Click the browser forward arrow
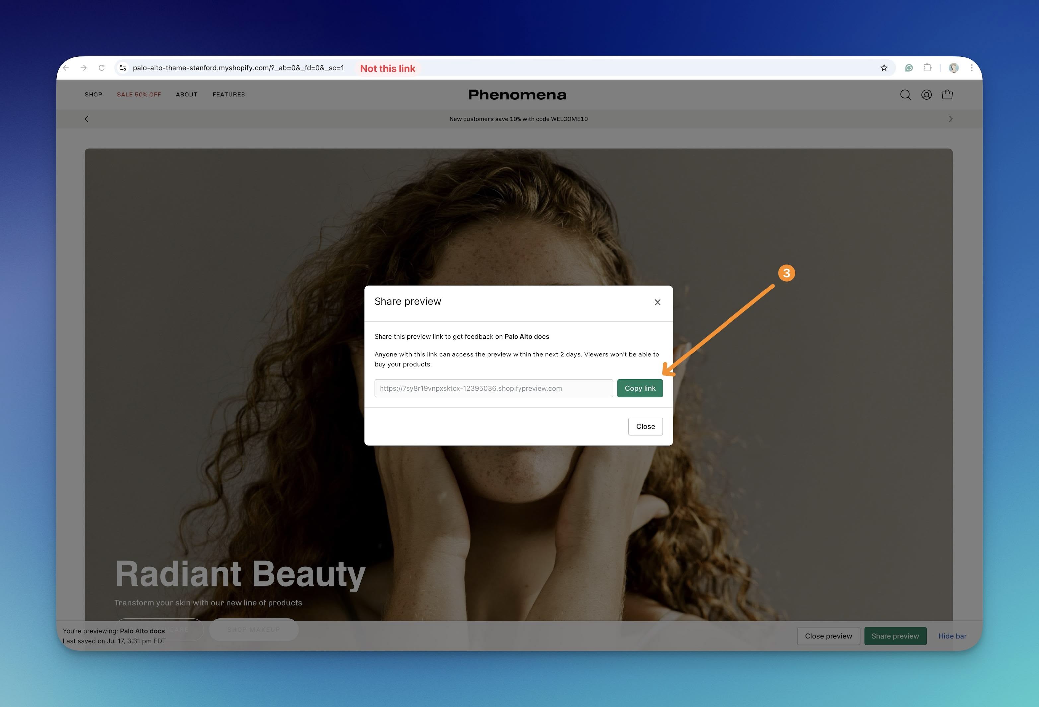 coord(84,68)
